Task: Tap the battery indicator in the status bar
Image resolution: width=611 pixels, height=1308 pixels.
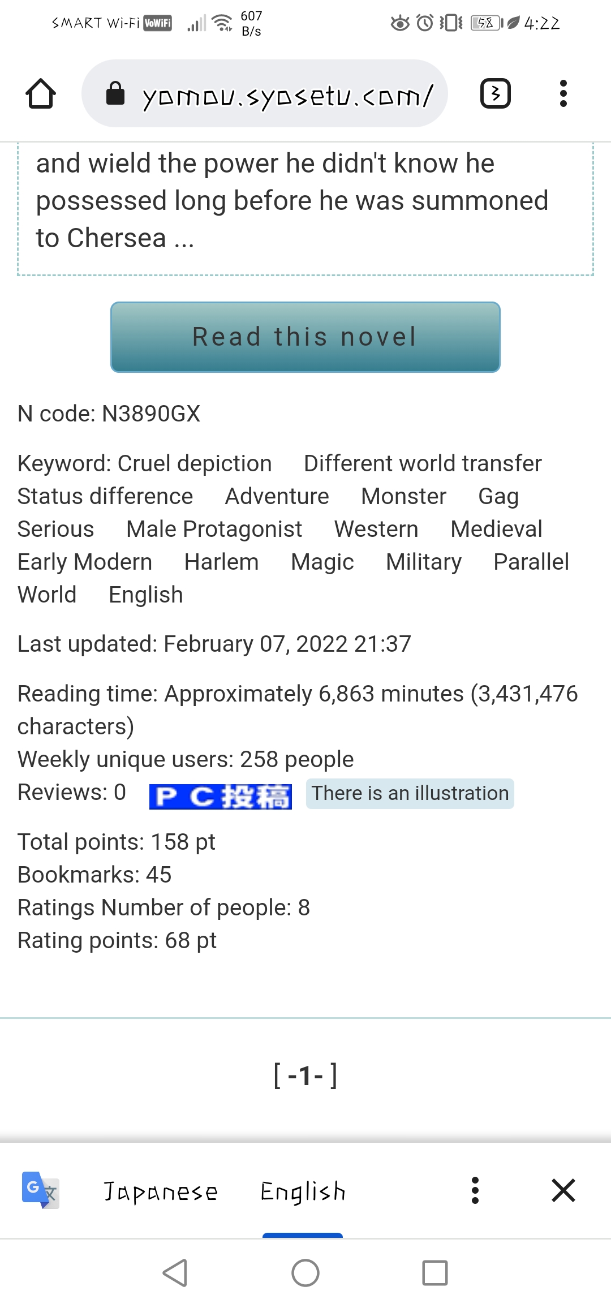Action: point(484,23)
